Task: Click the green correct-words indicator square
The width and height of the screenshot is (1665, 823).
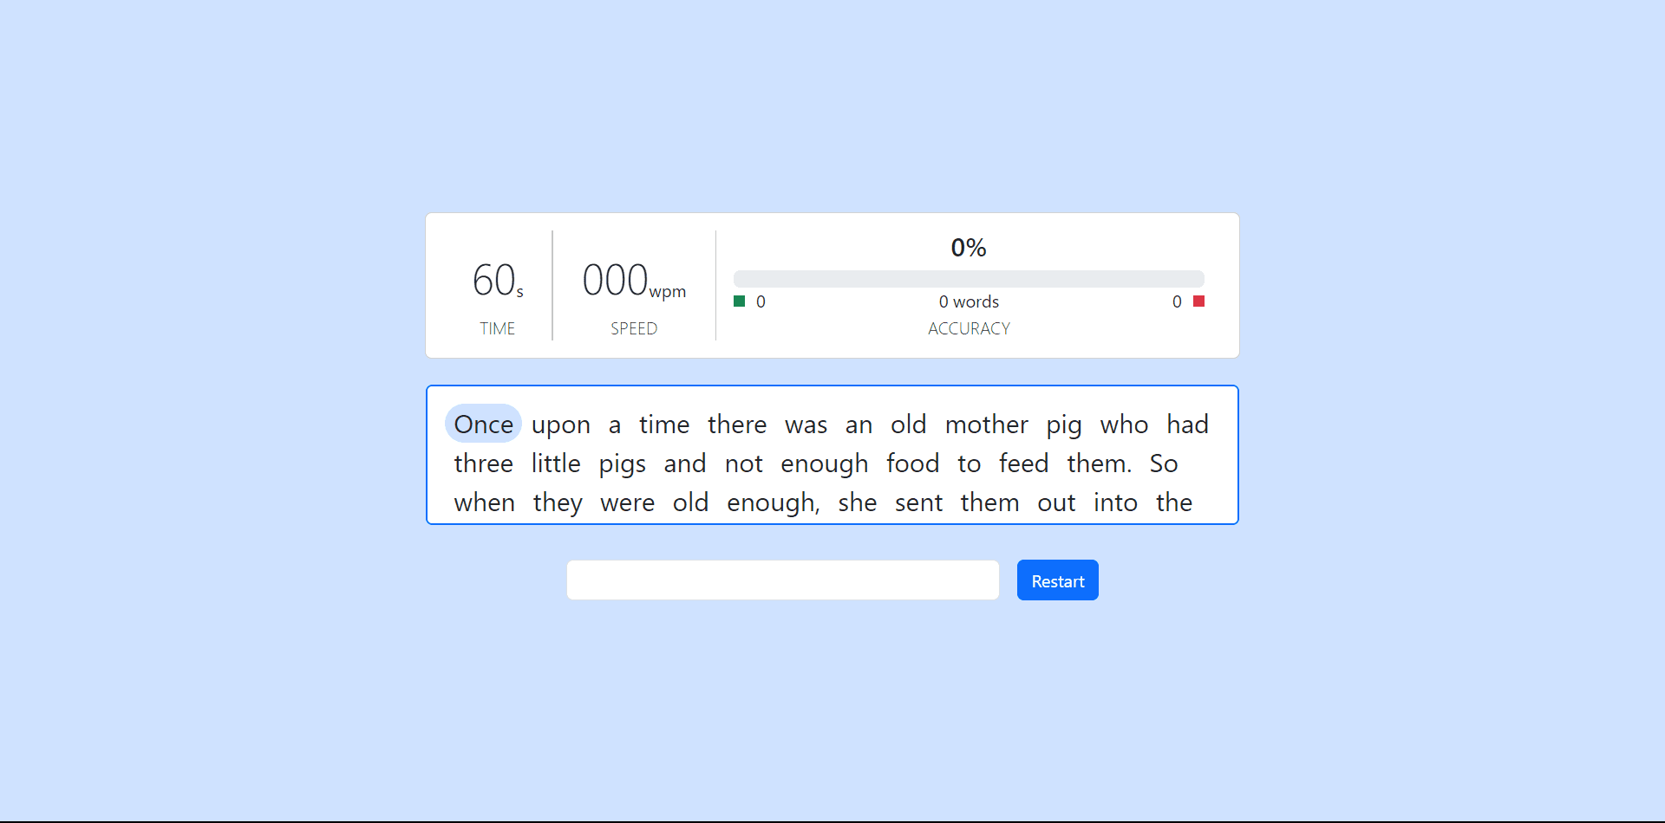Action: [x=739, y=301]
